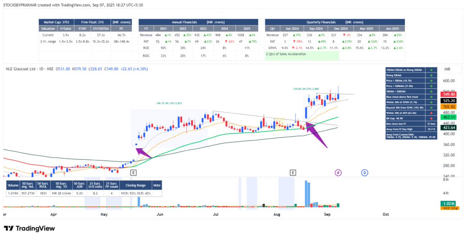Click the 124.00 (29.27%) measurement label
The height and width of the screenshot is (238, 466).
(305, 89)
